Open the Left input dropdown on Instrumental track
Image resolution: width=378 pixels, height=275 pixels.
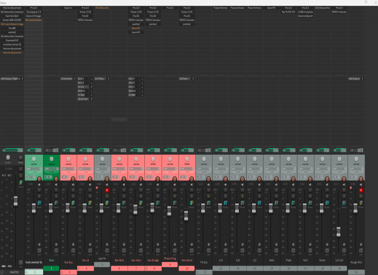click(x=33, y=169)
